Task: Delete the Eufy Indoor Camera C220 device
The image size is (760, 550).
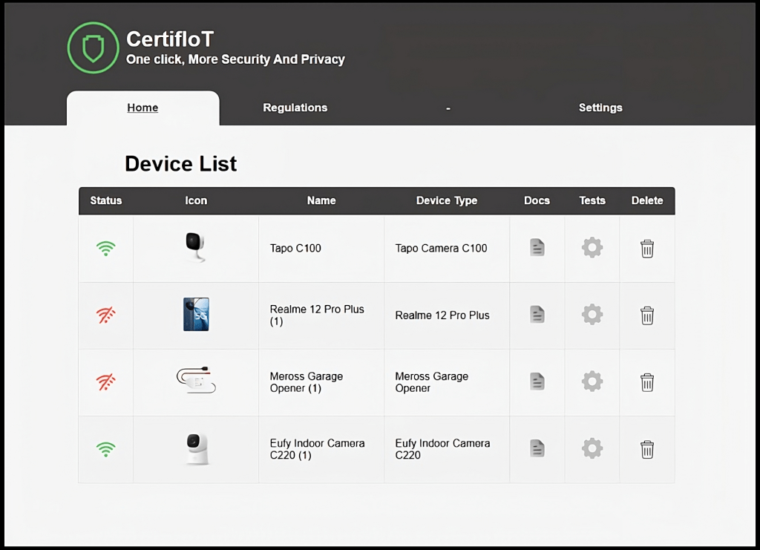Action: point(647,449)
